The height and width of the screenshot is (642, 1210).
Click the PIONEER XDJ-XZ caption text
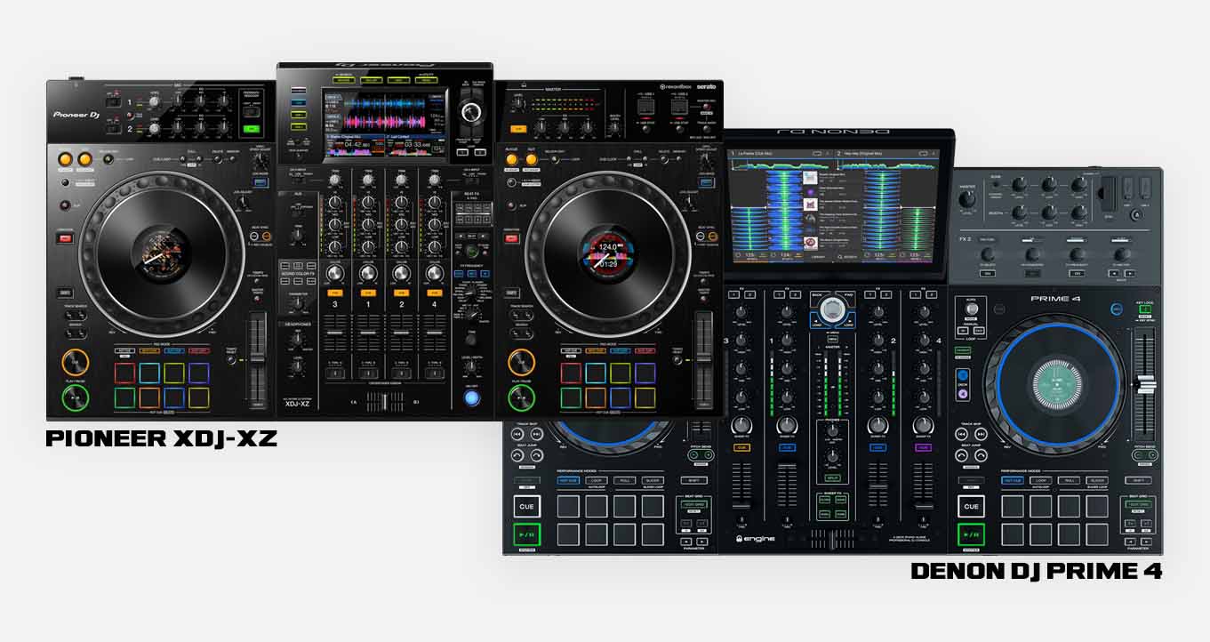[x=161, y=437]
